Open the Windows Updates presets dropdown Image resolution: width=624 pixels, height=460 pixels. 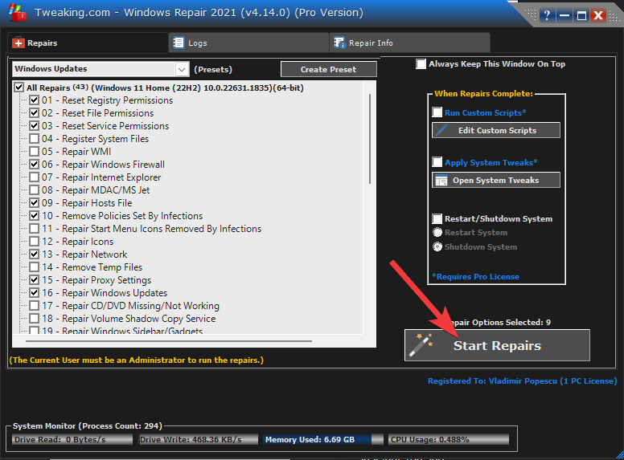pyautogui.click(x=182, y=69)
